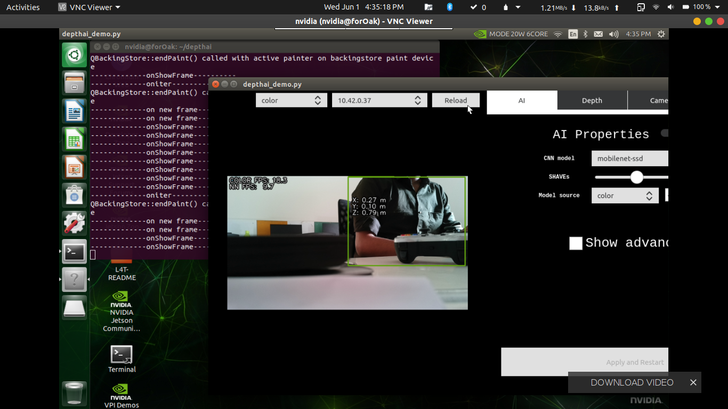
Task: Select the Terminal icon in launcher
Action: 74,252
